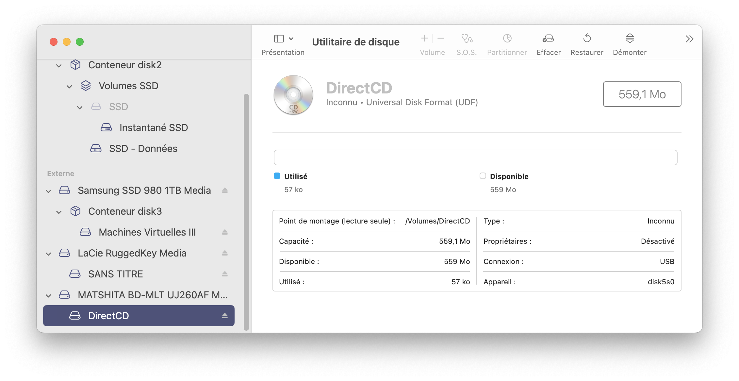Click the 559,1 Mo capacity box

point(642,94)
